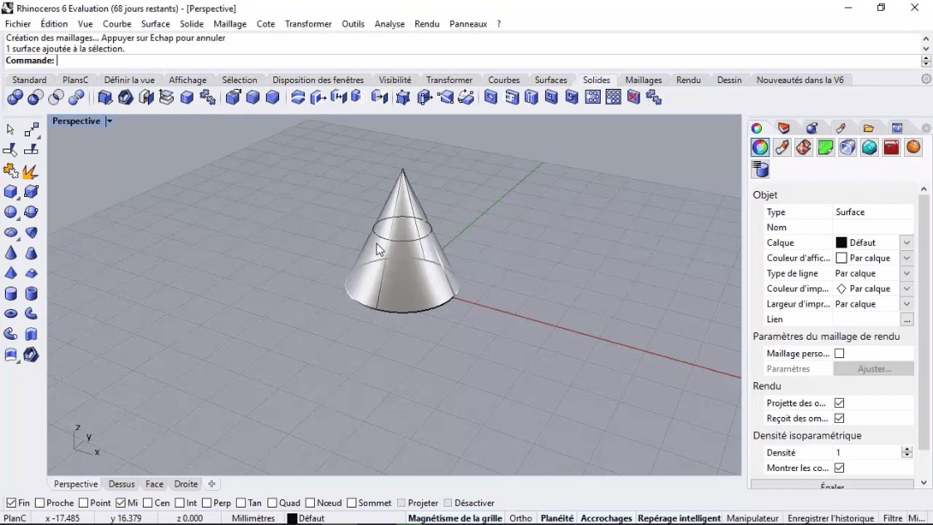Open the Solide menu

coord(192,24)
